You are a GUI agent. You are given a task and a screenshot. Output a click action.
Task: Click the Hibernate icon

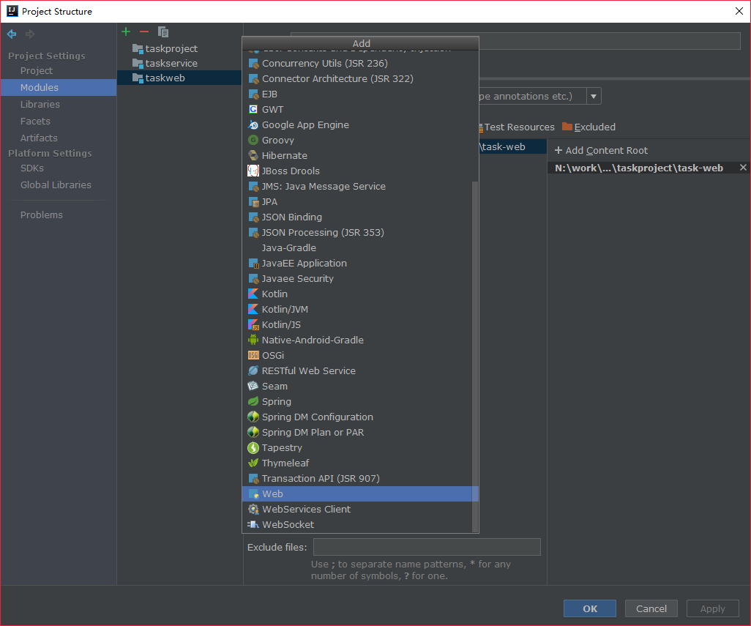click(253, 155)
